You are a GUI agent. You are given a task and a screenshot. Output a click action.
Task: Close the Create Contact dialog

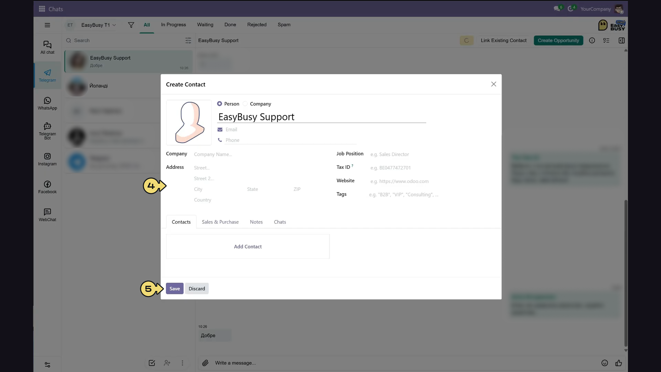(x=494, y=84)
